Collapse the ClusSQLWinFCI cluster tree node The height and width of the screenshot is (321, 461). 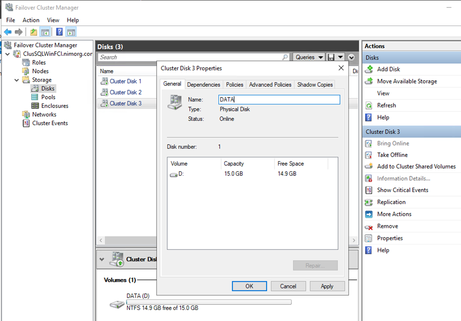(x=7, y=54)
